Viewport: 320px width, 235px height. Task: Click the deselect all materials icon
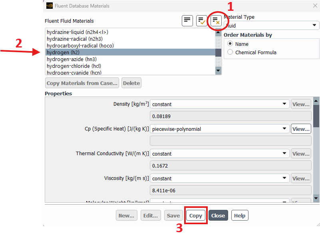[x=216, y=21]
